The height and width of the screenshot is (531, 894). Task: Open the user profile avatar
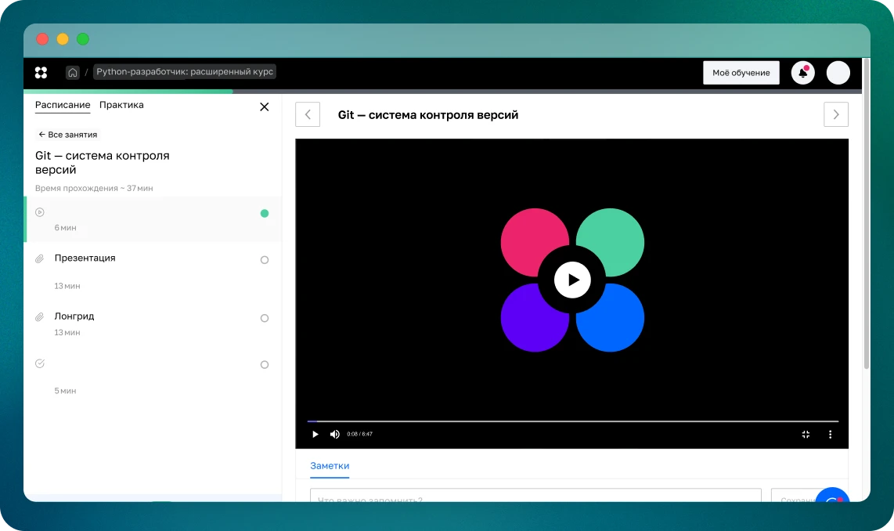[x=838, y=73]
